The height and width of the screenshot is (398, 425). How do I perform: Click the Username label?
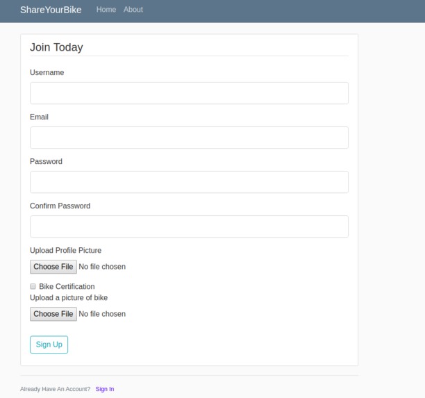pyautogui.click(x=47, y=72)
